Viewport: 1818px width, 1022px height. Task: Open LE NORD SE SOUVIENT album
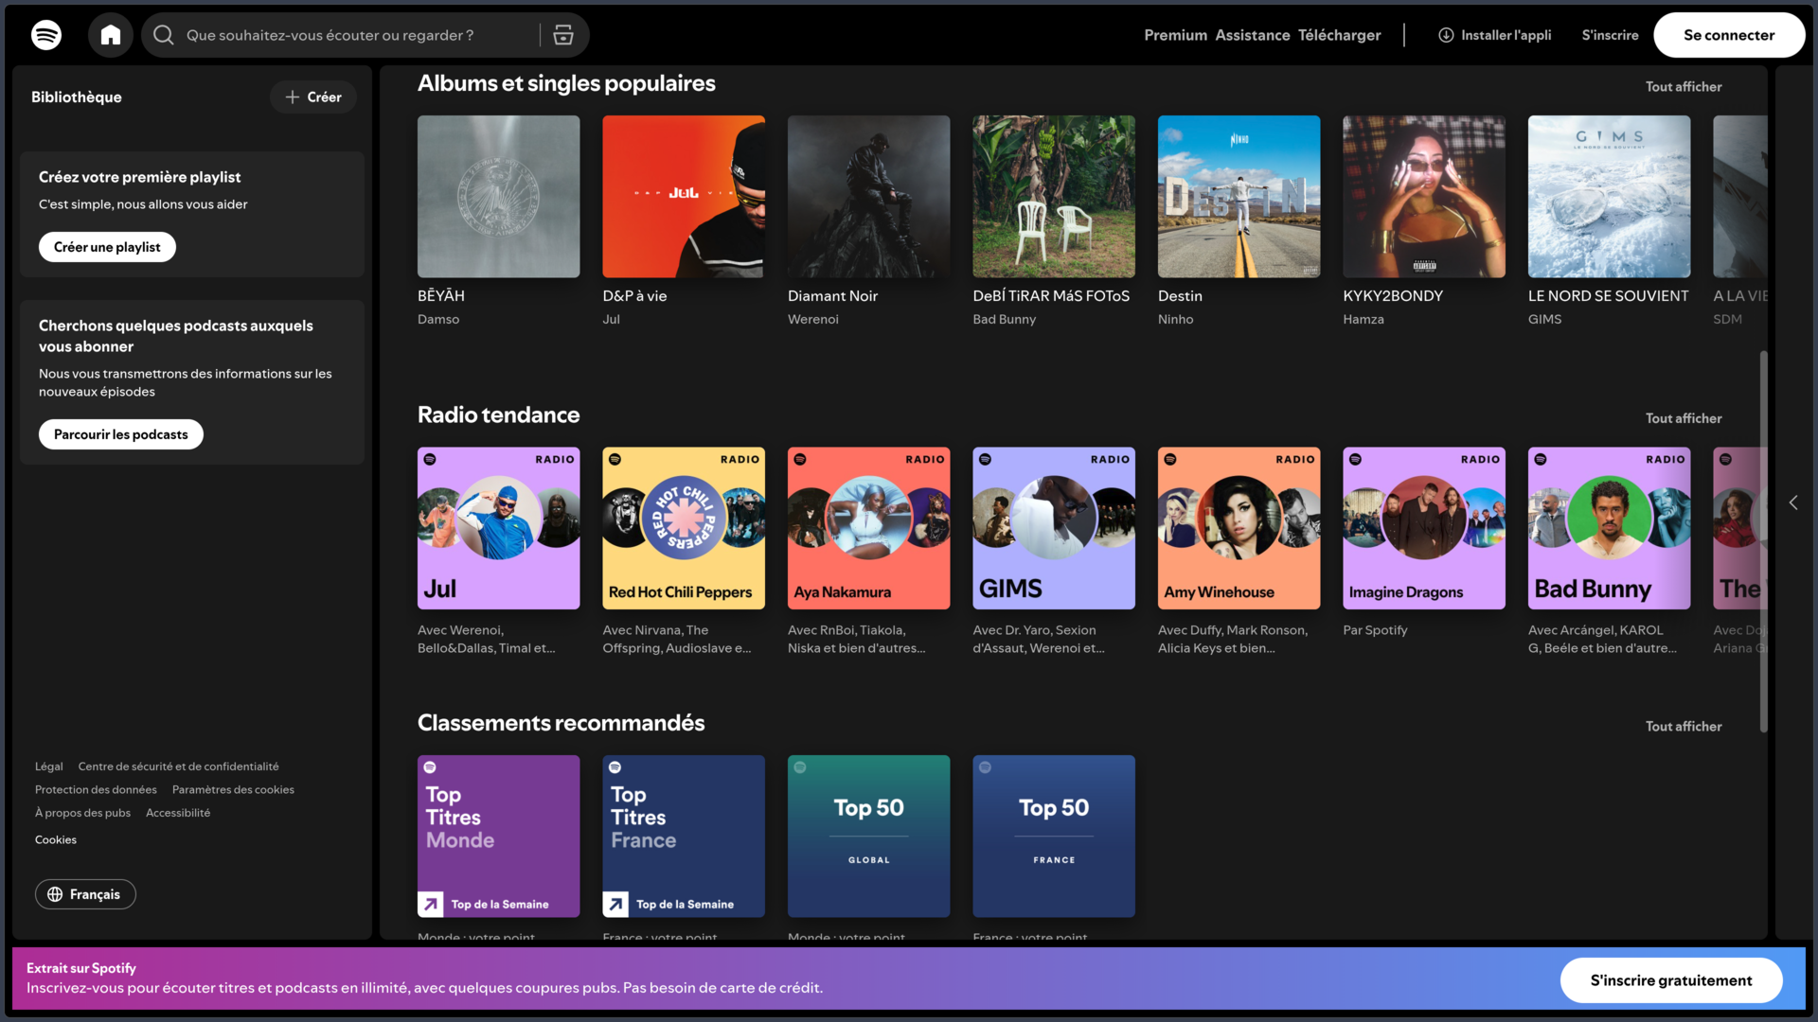pyautogui.click(x=1610, y=197)
